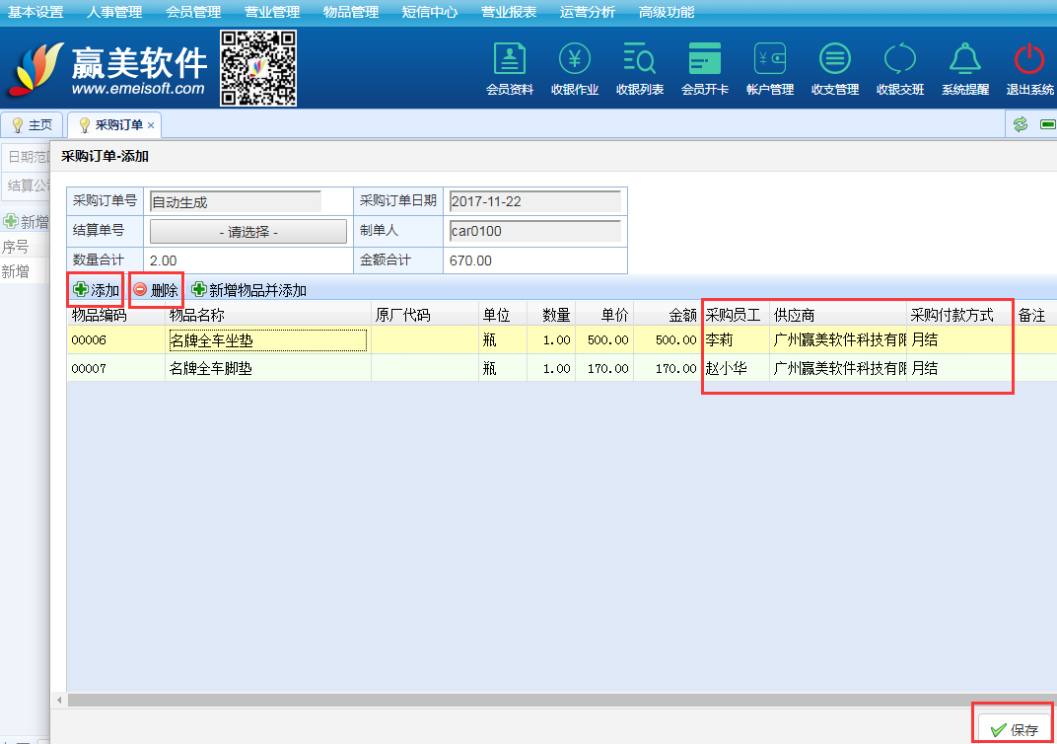Click the 采购订单日期 date field
The image size is (1057, 744).
533,201
